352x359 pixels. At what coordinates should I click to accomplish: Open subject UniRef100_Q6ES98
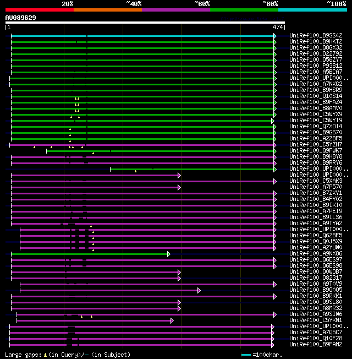click(316, 266)
